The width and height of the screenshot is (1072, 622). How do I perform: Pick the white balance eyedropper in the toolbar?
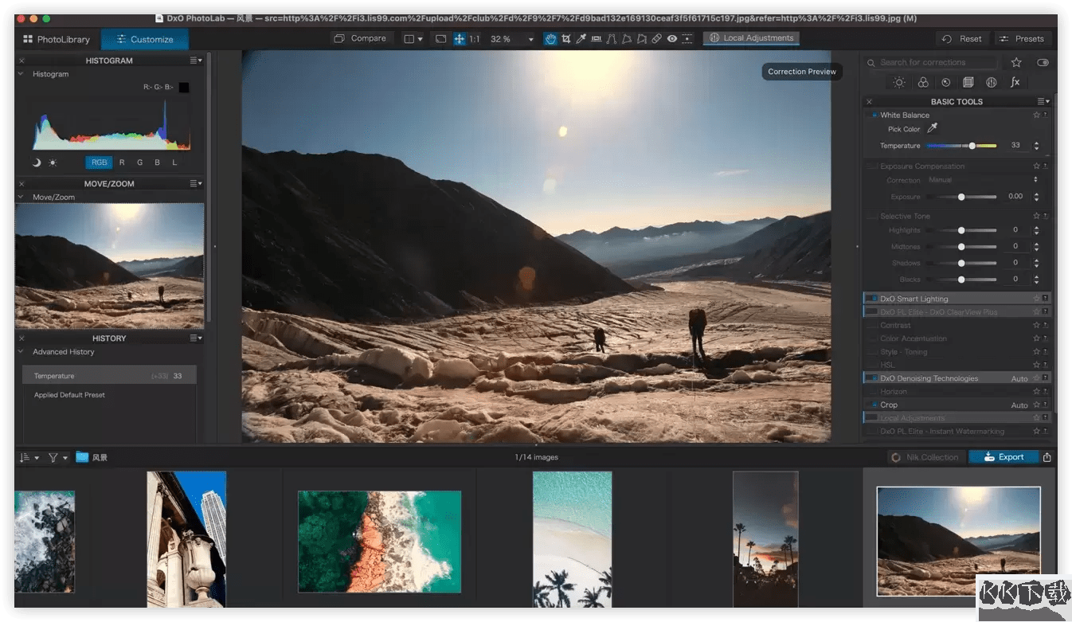pyautogui.click(x=581, y=38)
